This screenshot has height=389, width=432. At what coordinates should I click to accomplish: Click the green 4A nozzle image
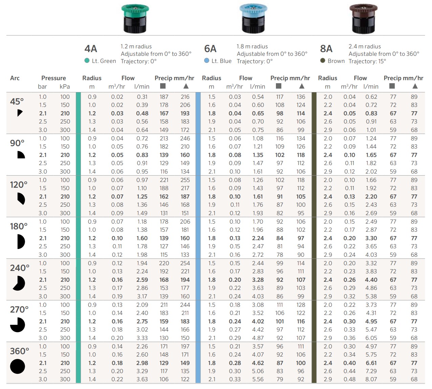click(135, 18)
